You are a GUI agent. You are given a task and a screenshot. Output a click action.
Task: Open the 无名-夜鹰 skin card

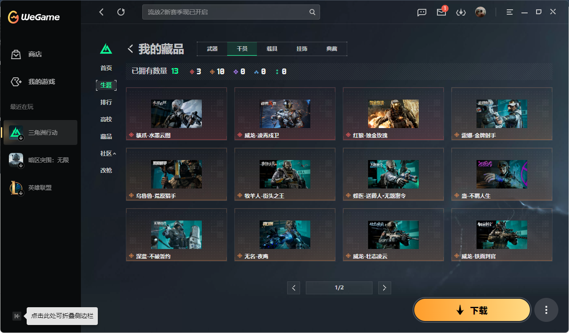pyautogui.click(x=285, y=234)
